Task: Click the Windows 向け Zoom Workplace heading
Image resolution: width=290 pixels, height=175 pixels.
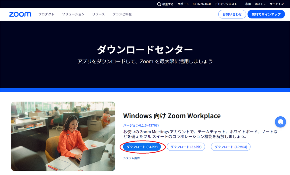Action: 172,116
